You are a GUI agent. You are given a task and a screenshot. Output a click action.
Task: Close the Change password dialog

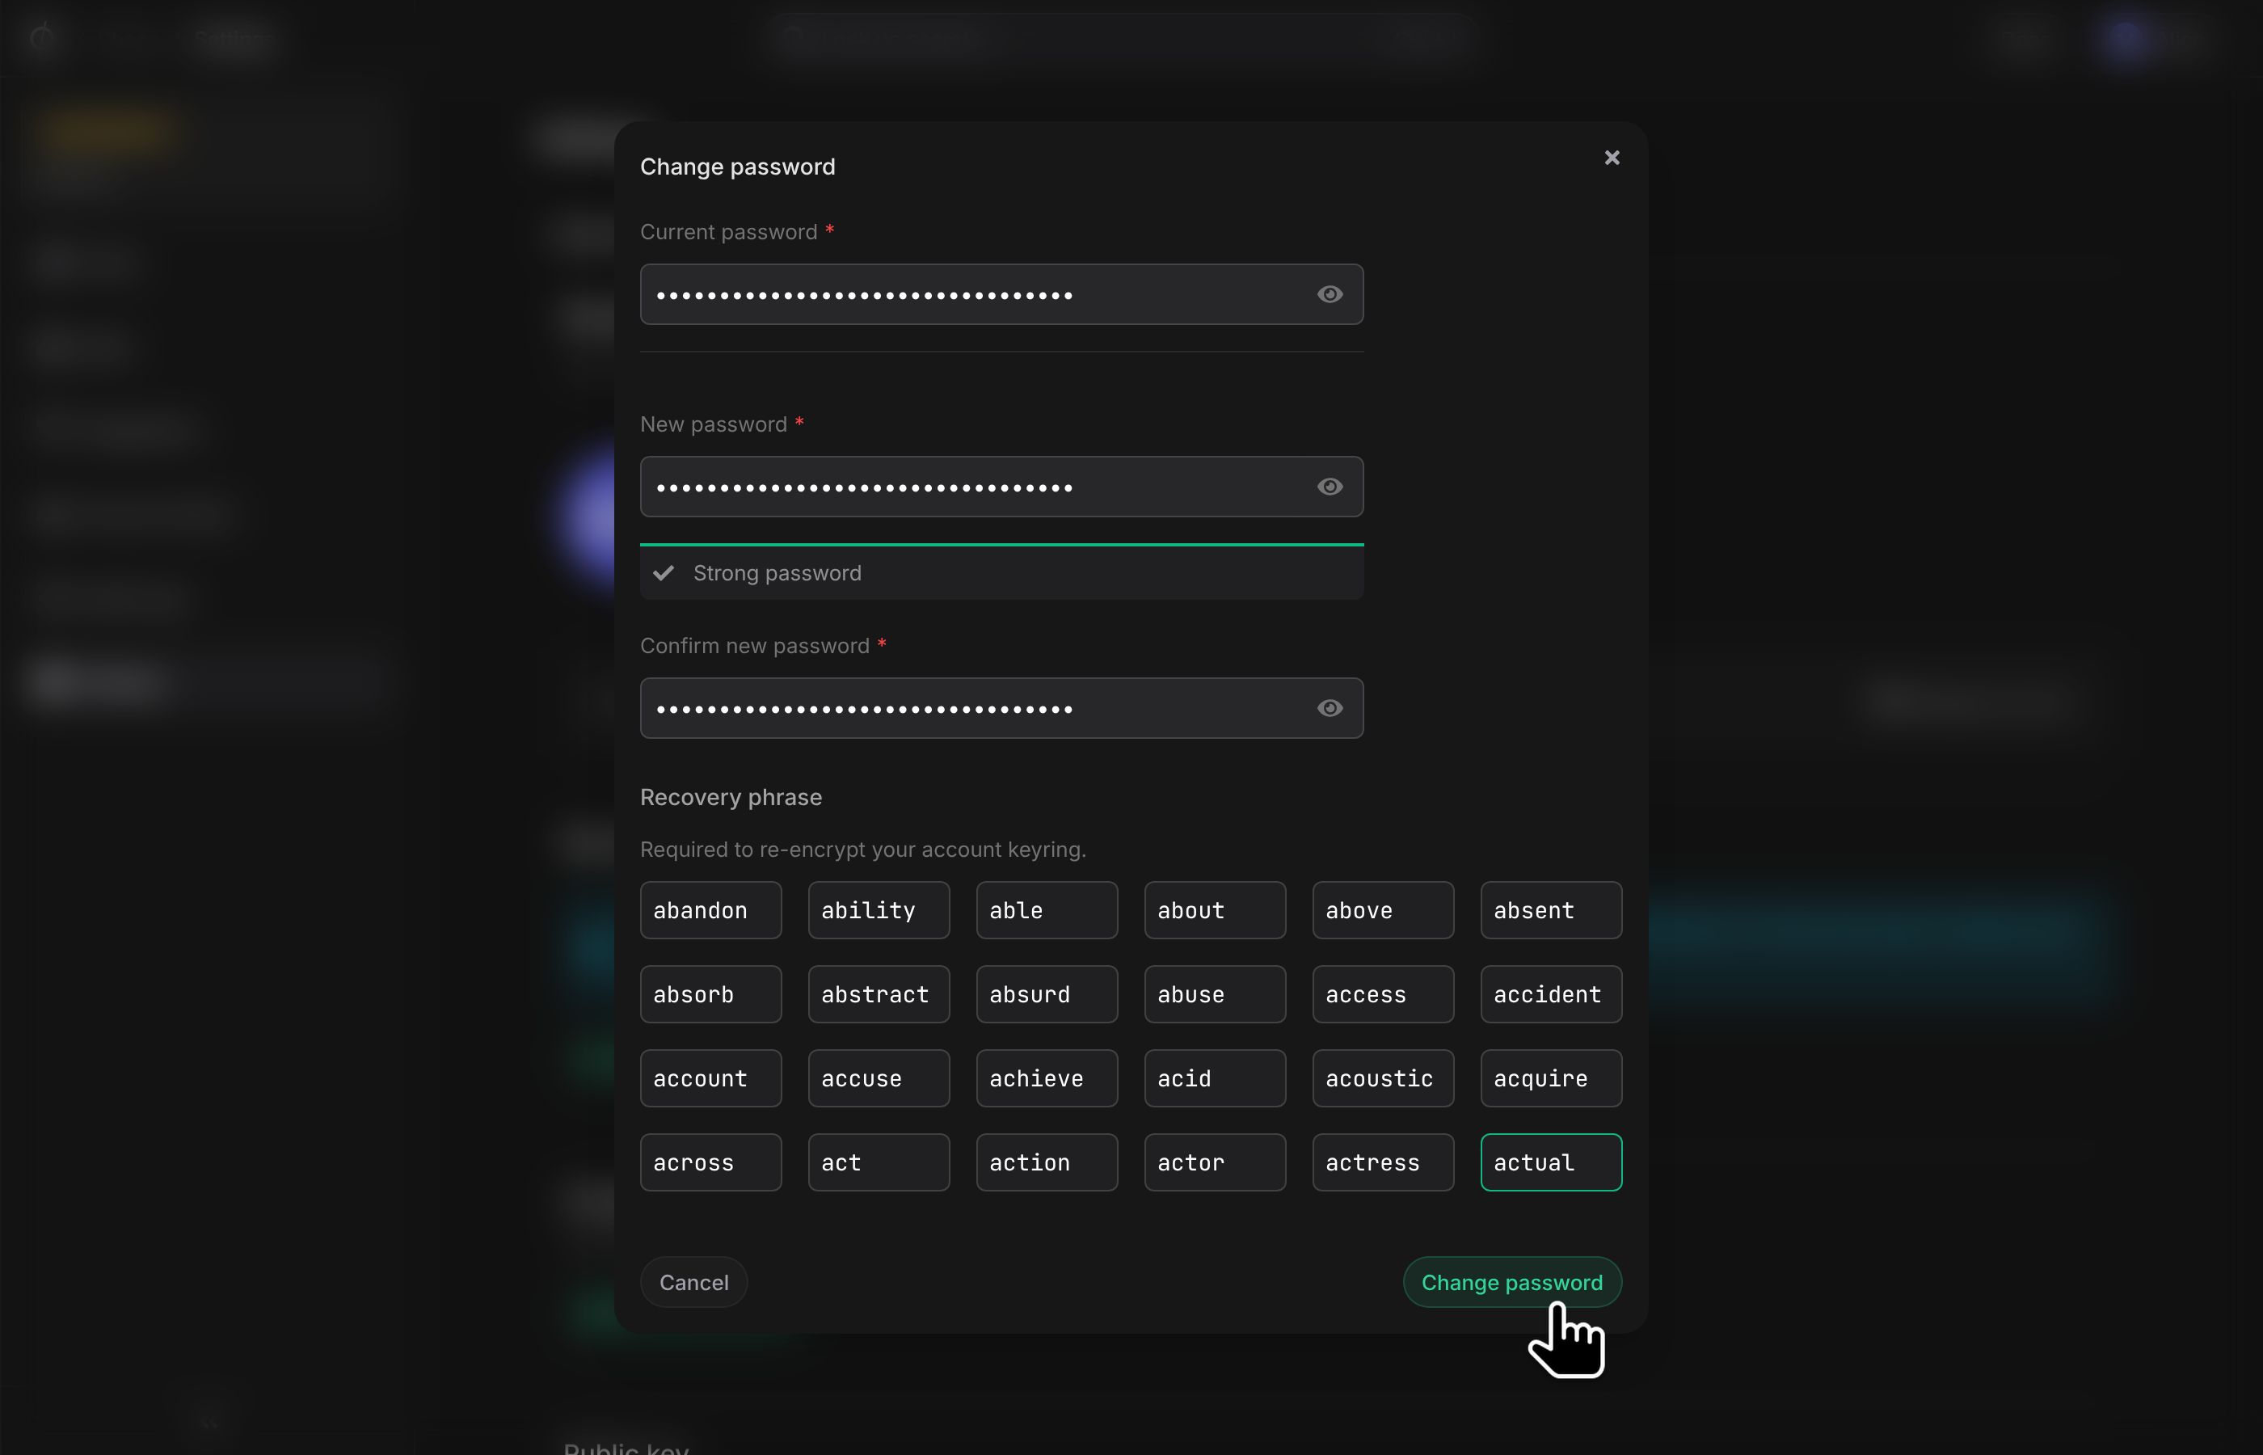point(1612,158)
